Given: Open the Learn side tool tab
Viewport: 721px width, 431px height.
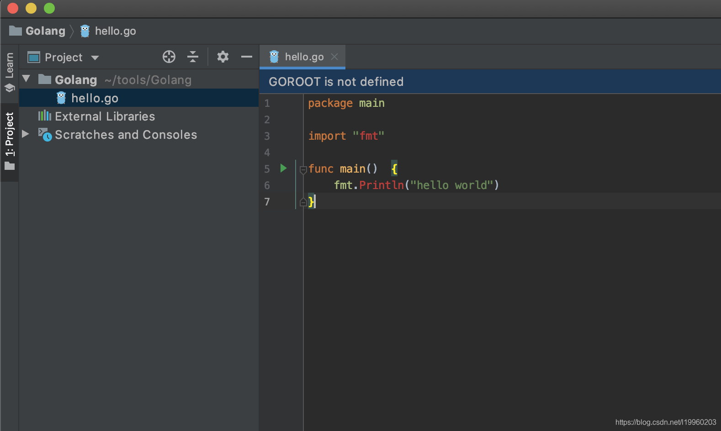Looking at the screenshot, I should pyautogui.click(x=9, y=72).
